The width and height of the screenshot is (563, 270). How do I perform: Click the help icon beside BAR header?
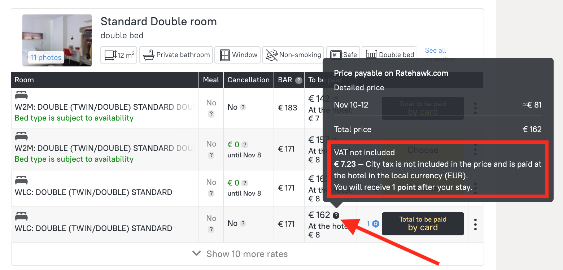[298, 80]
